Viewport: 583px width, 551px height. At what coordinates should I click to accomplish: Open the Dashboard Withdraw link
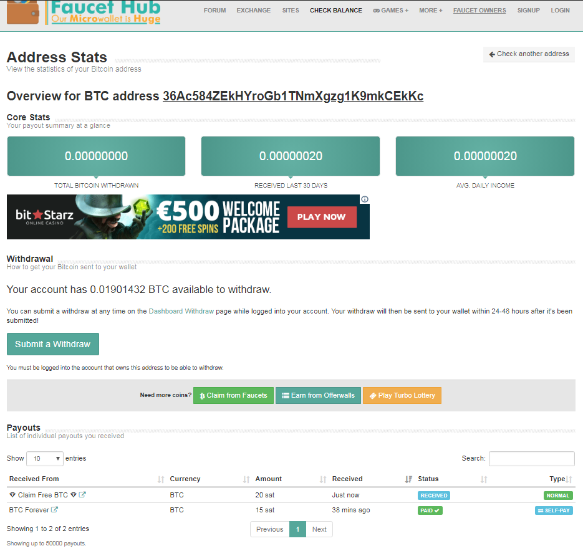coord(181,311)
